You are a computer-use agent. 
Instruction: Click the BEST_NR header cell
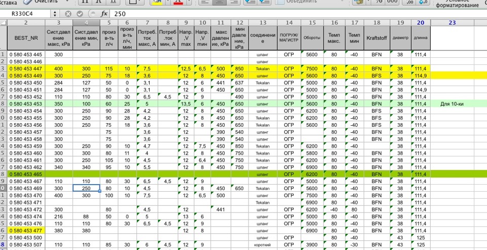coord(26,38)
